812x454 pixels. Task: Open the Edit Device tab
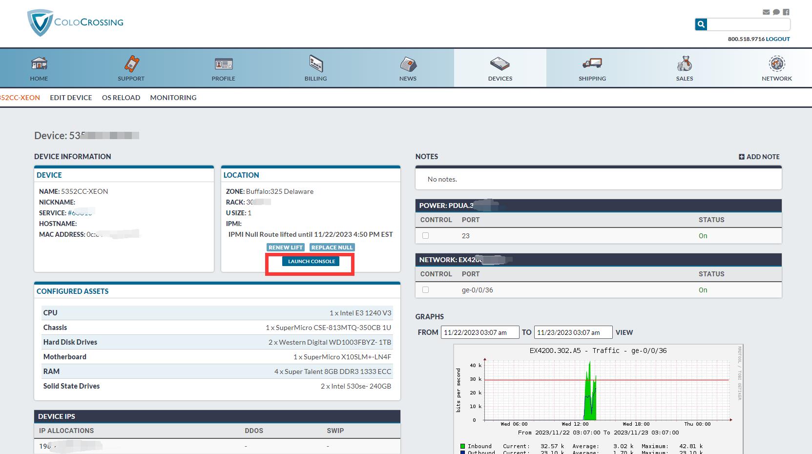pyautogui.click(x=71, y=98)
